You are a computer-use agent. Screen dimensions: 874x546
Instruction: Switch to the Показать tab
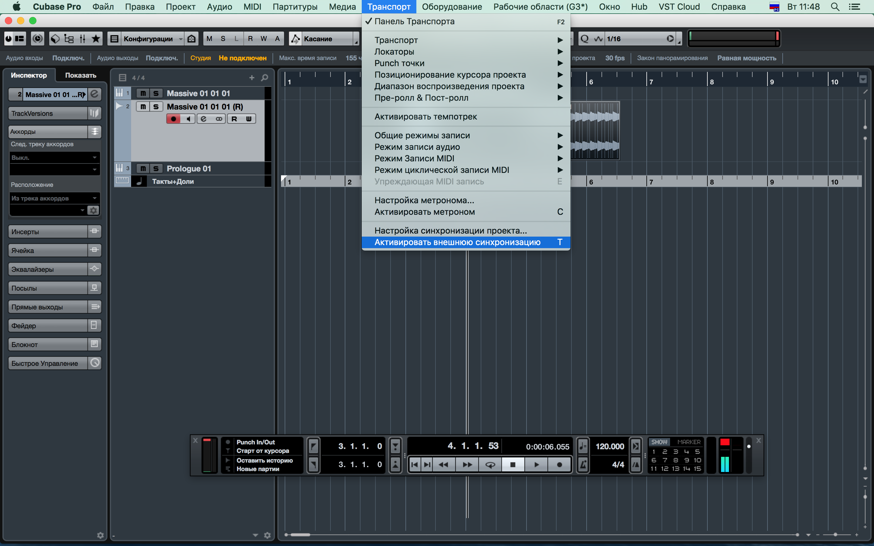80,76
